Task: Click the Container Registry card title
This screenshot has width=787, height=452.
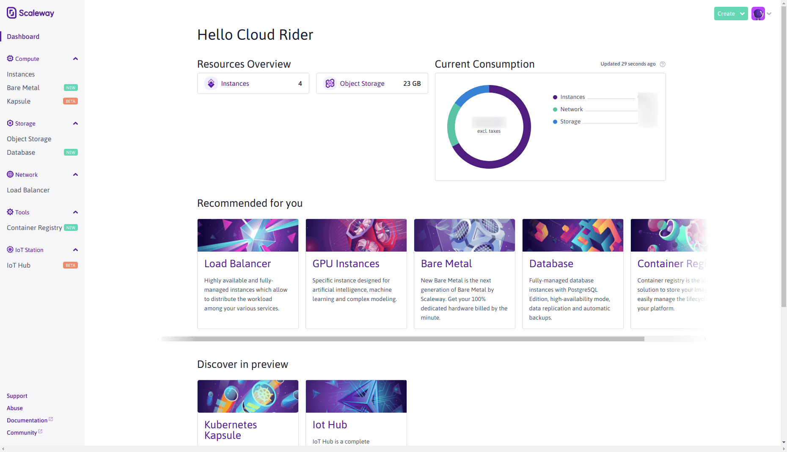Action: click(x=672, y=263)
